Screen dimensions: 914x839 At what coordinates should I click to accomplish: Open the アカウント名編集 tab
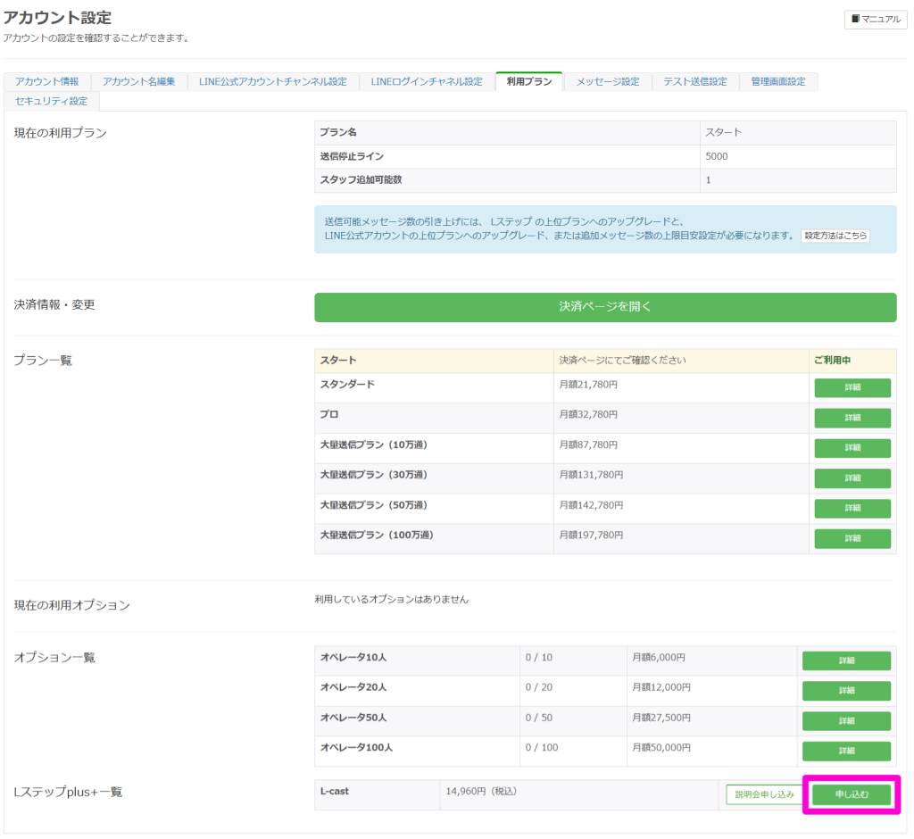click(138, 82)
